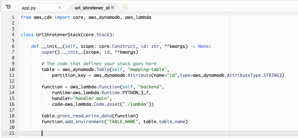Click the "./lambda" string in Code.asset
The height and width of the screenshot is (138, 298).
pos(137,104)
